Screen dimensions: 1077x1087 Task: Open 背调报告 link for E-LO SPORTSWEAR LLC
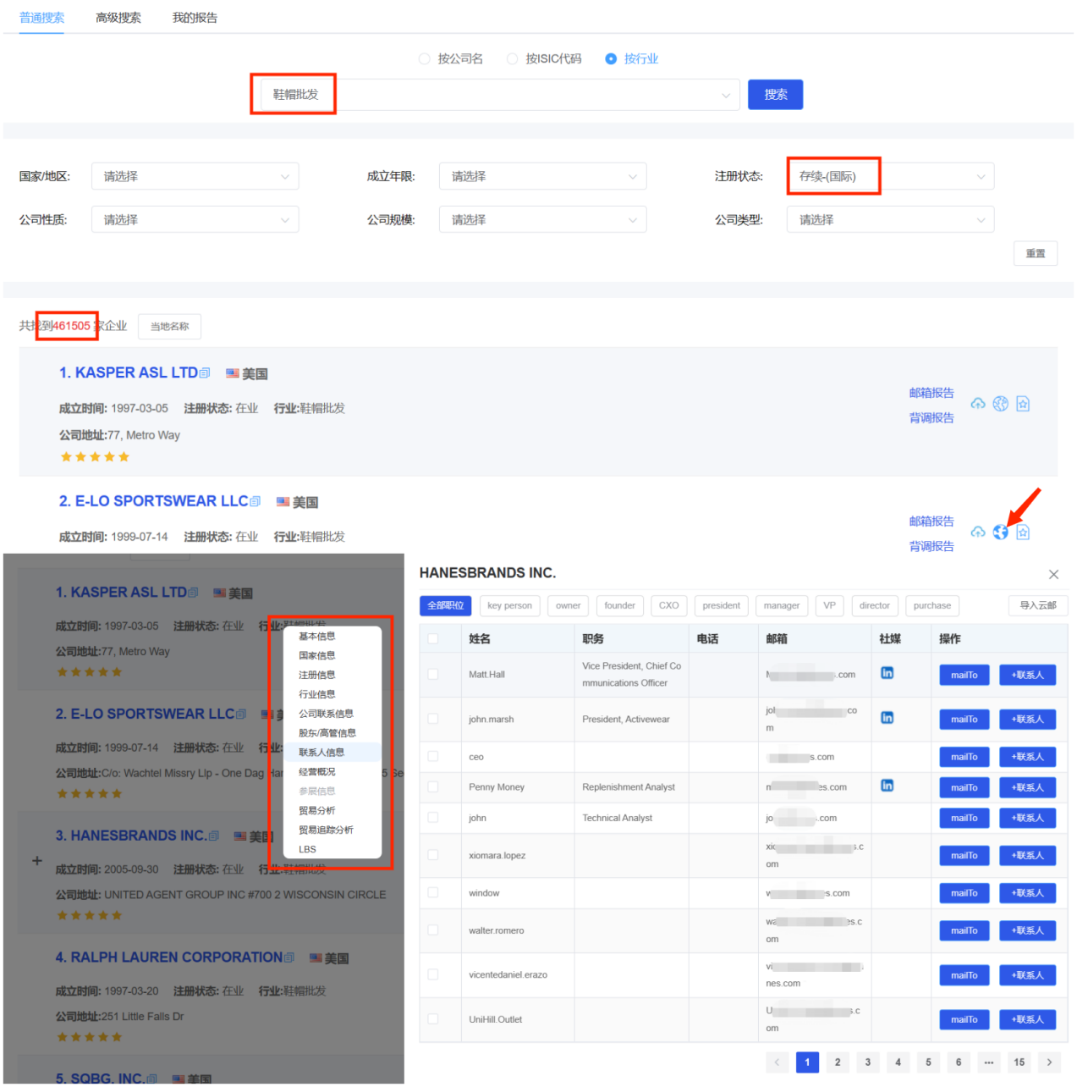(931, 548)
